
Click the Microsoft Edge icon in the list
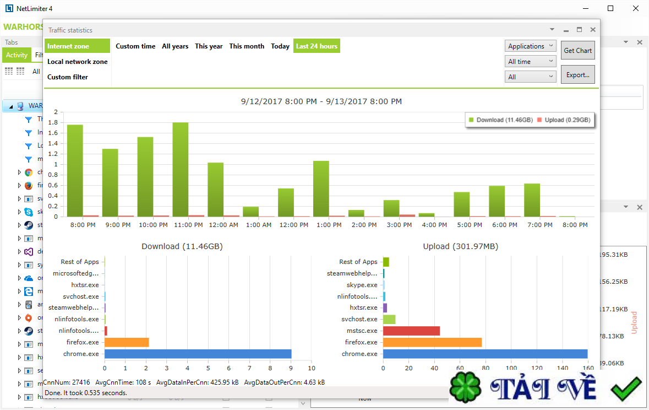[29, 291]
